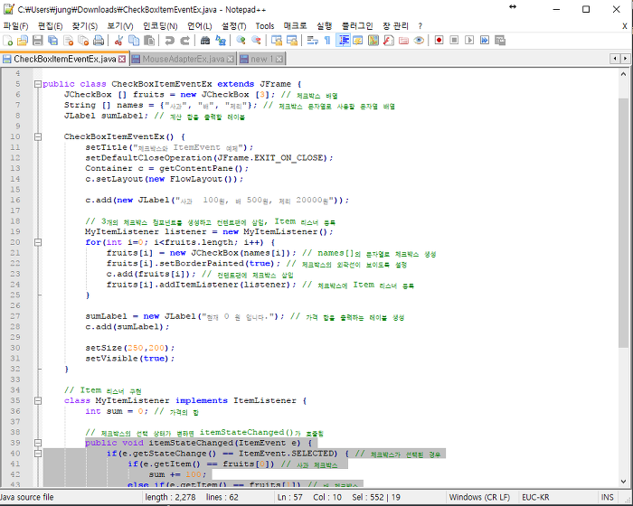The width and height of the screenshot is (633, 506).
Task: Open a file using the folder icon
Action: [23, 41]
